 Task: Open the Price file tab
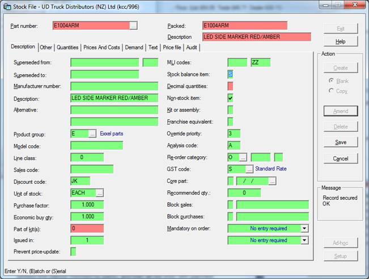tap(172, 48)
